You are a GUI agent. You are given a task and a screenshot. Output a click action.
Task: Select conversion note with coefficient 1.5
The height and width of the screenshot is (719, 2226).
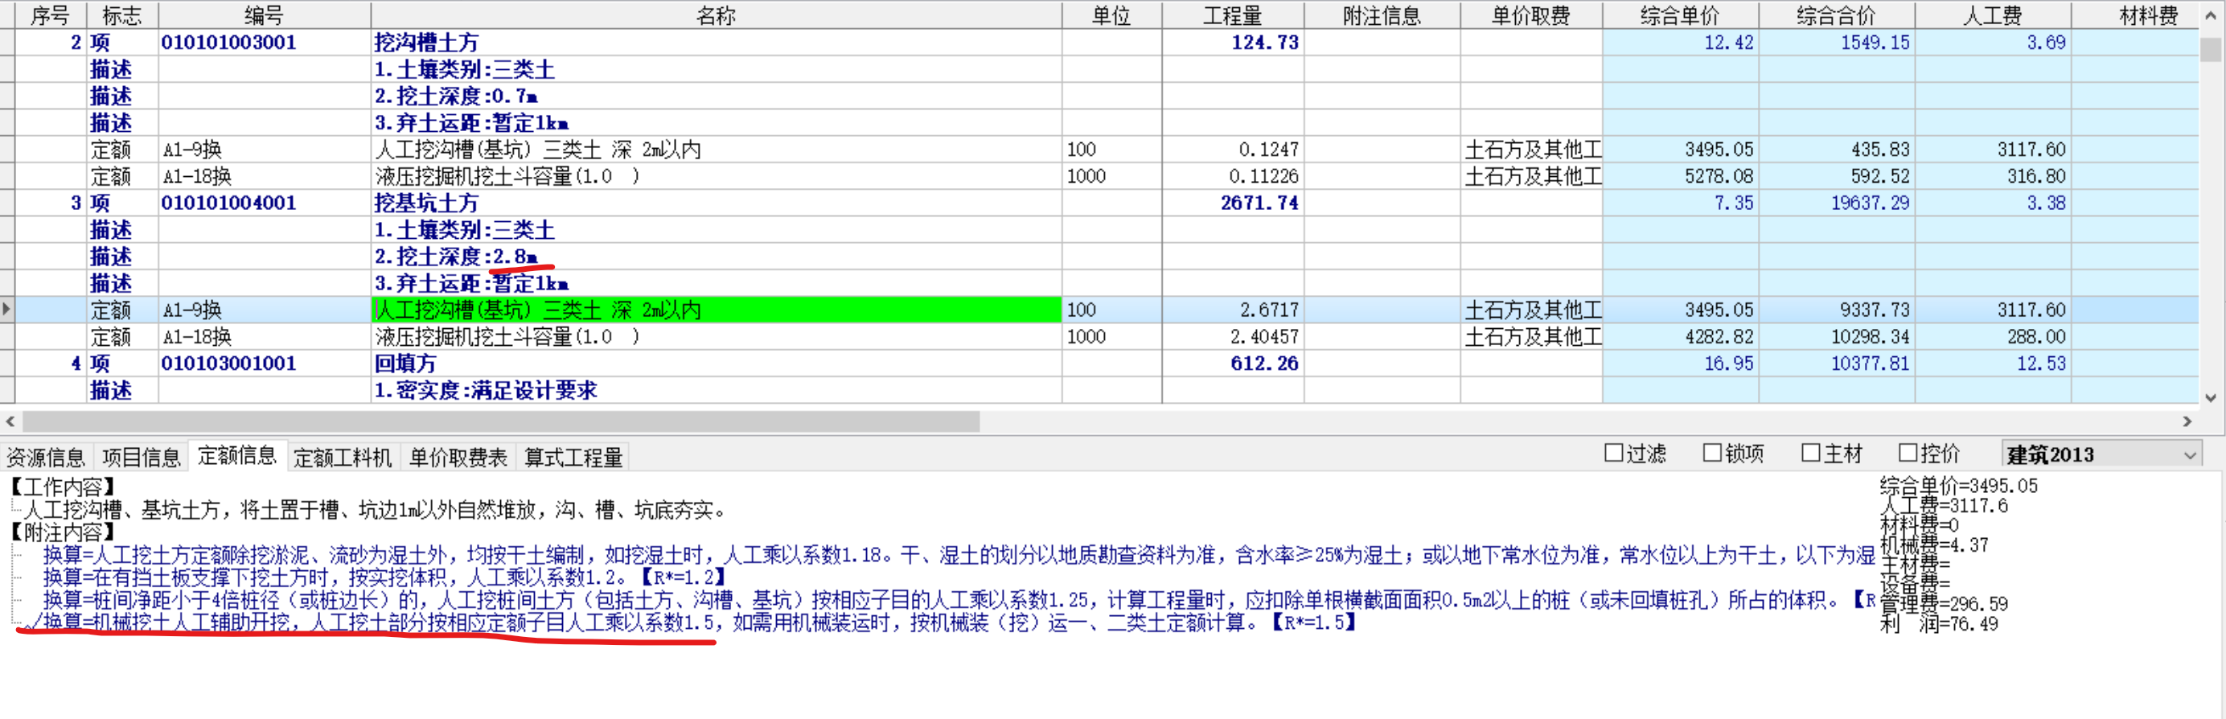pyautogui.click(x=699, y=622)
